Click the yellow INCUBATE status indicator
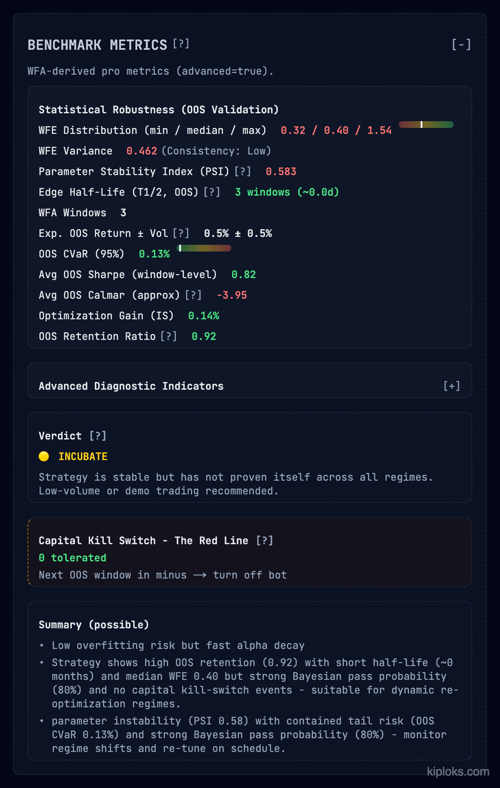Screen dimensions: 500x788 pyautogui.click(x=44, y=456)
